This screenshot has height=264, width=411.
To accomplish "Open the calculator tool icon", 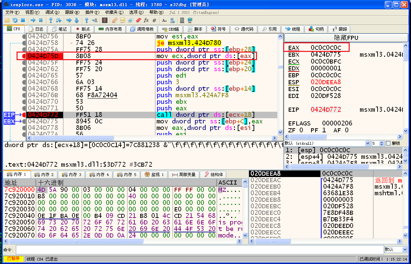I will (182, 20).
